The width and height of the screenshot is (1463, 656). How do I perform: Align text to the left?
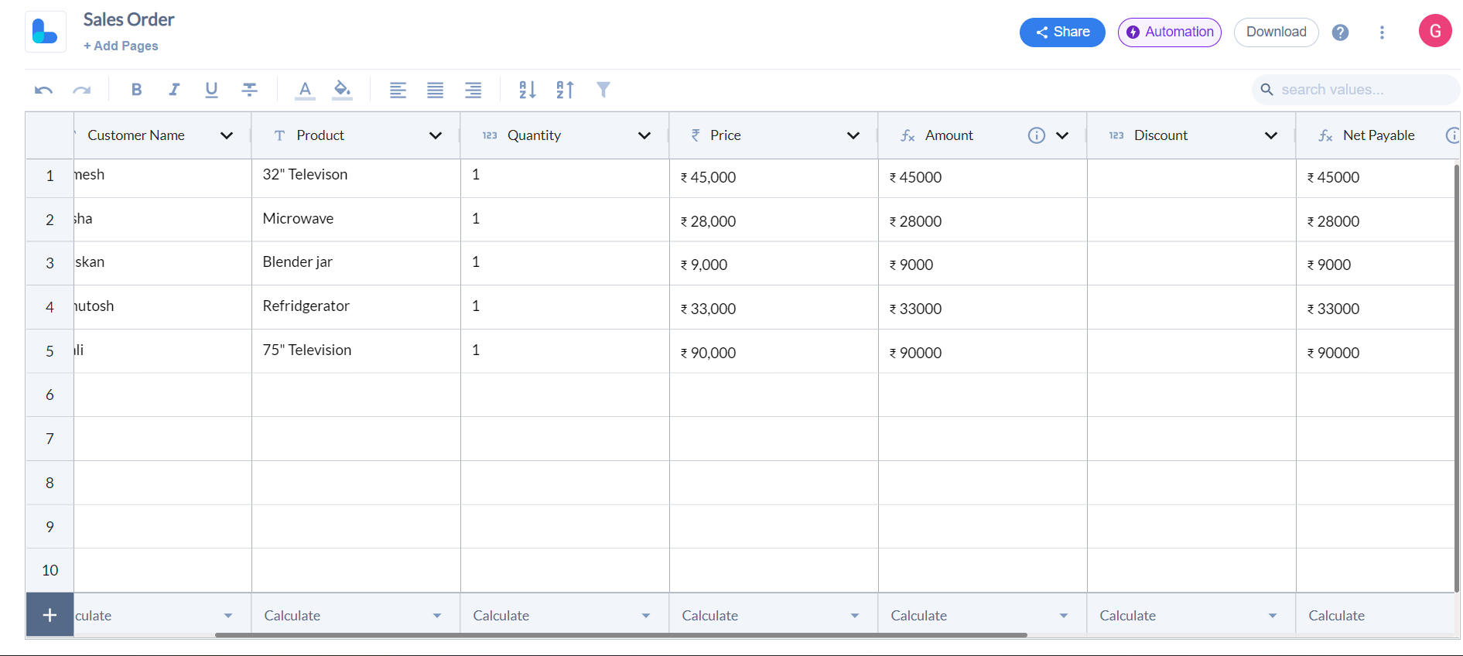click(x=398, y=91)
